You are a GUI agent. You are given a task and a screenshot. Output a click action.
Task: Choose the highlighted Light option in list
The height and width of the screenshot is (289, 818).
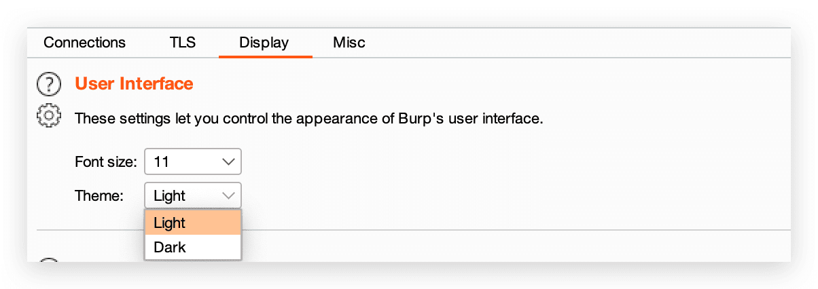click(193, 223)
